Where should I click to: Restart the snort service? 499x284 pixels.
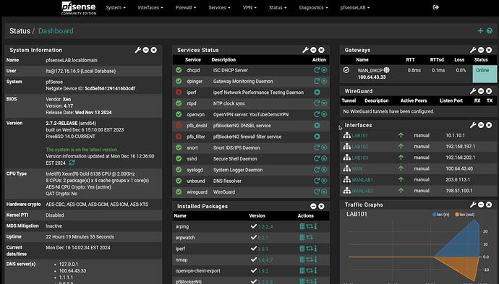[317, 147]
